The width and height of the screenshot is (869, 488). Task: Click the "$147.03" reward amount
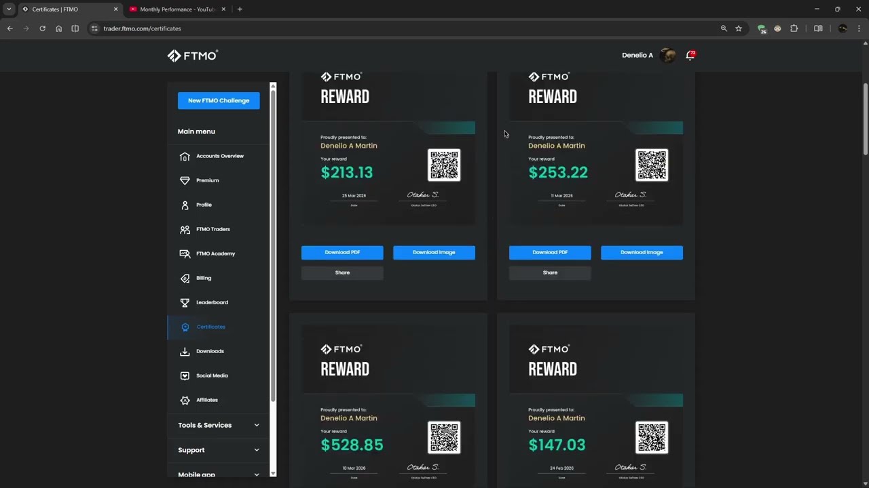pos(557,445)
